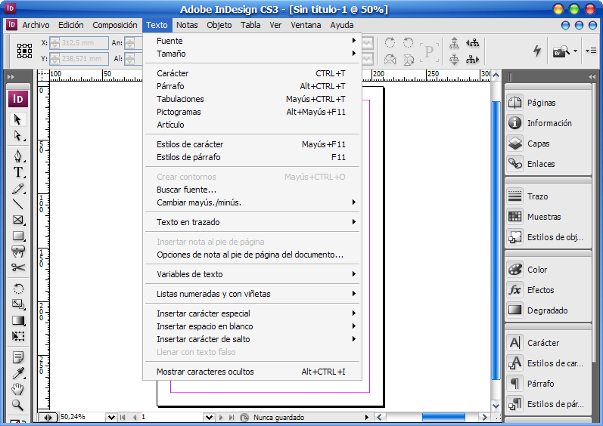
Task: Open the Muestras swatches panel
Action: pyautogui.click(x=543, y=217)
